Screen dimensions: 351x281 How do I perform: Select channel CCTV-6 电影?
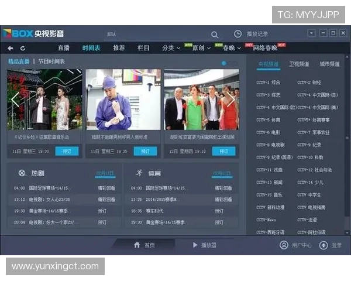(268, 132)
